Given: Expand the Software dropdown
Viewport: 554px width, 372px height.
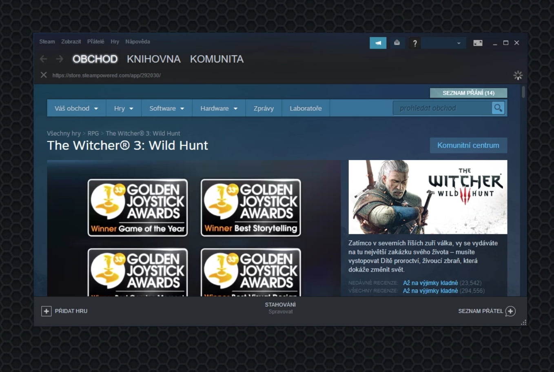Looking at the screenshot, I should coord(167,108).
